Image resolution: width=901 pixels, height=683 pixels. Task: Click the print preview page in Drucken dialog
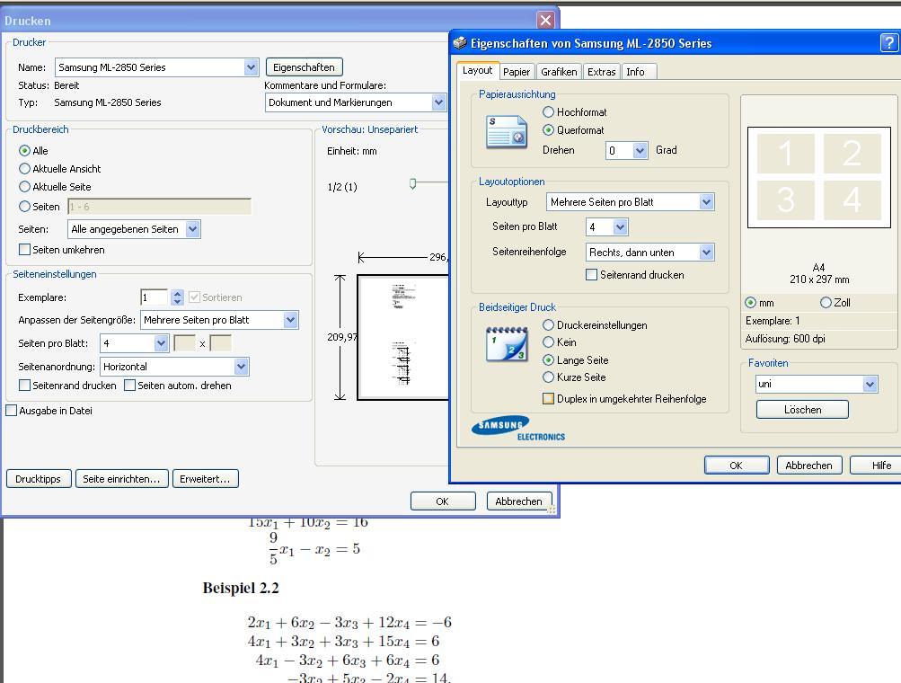pyautogui.click(x=402, y=337)
